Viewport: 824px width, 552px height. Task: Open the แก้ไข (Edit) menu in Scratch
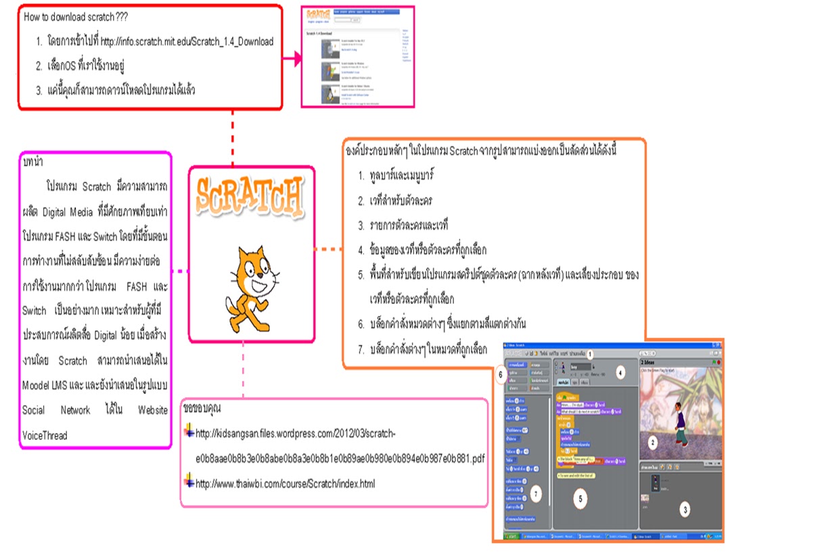pos(553,353)
